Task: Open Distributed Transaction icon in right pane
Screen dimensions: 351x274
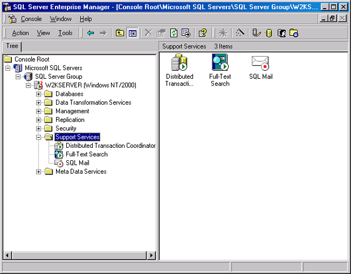Action: (x=179, y=62)
